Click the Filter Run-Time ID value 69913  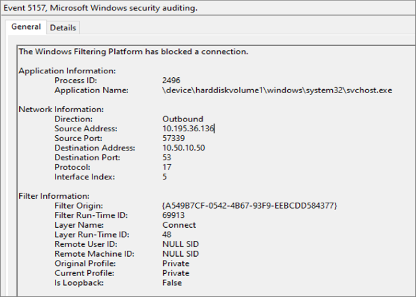coord(174,215)
